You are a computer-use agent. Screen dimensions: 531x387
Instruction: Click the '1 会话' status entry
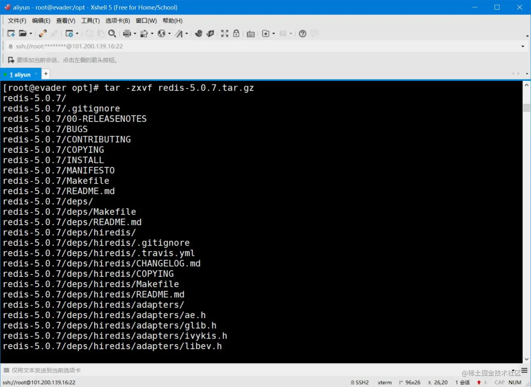tap(462, 383)
